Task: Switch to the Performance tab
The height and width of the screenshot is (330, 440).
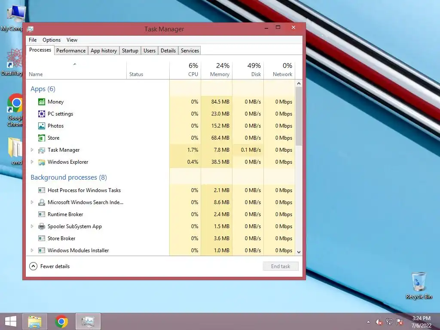Action: tap(71, 51)
